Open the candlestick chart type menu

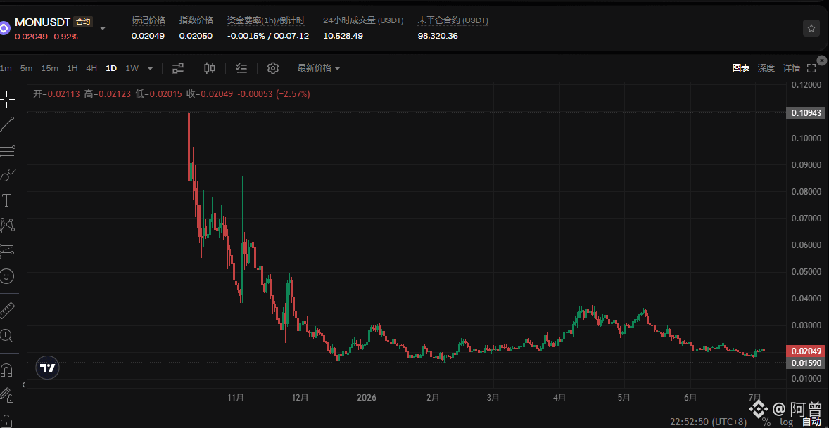pyautogui.click(x=210, y=67)
